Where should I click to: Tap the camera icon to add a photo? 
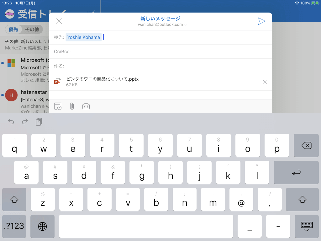pos(86,106)
